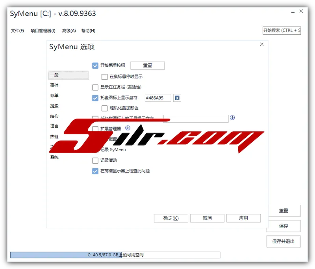Toggle the 开始菜单按钮 checkbox

95,65
